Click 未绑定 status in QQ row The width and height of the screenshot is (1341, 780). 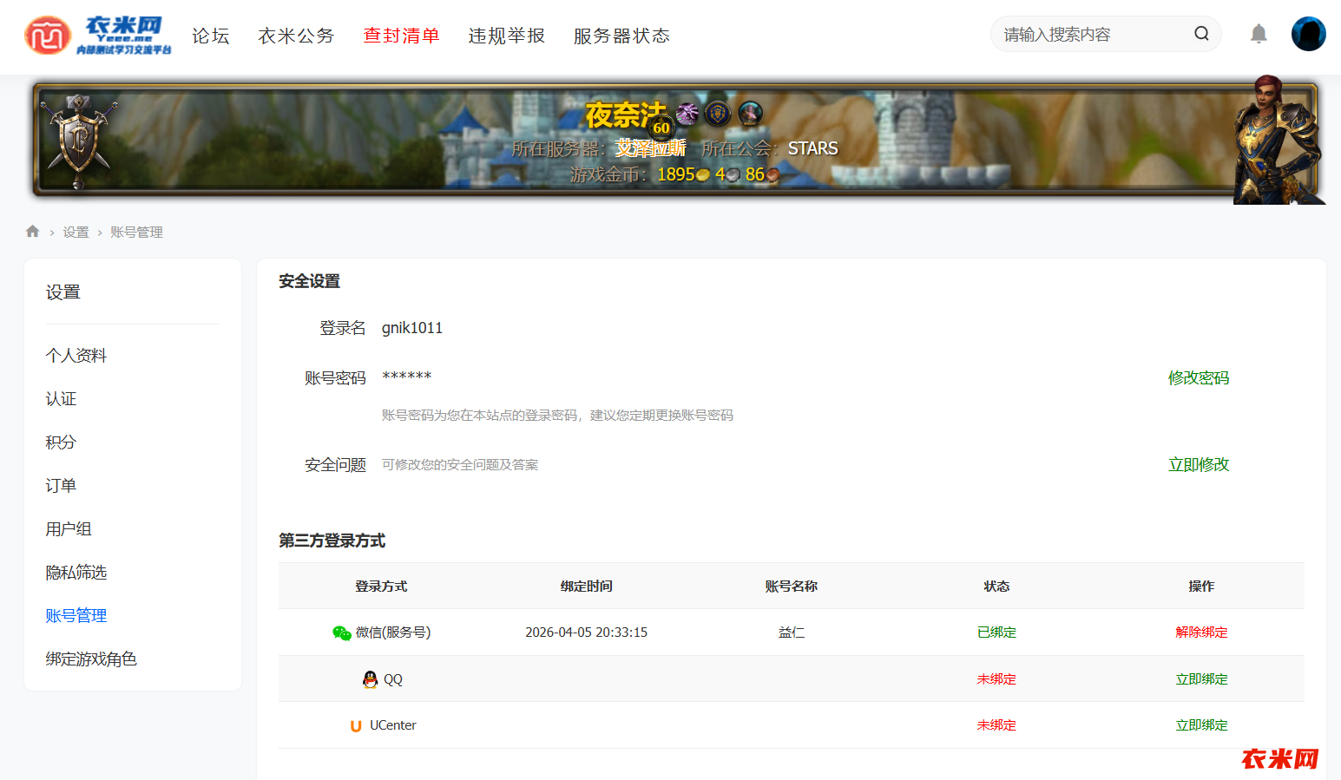pyautogui.click(x=996, y=679)
